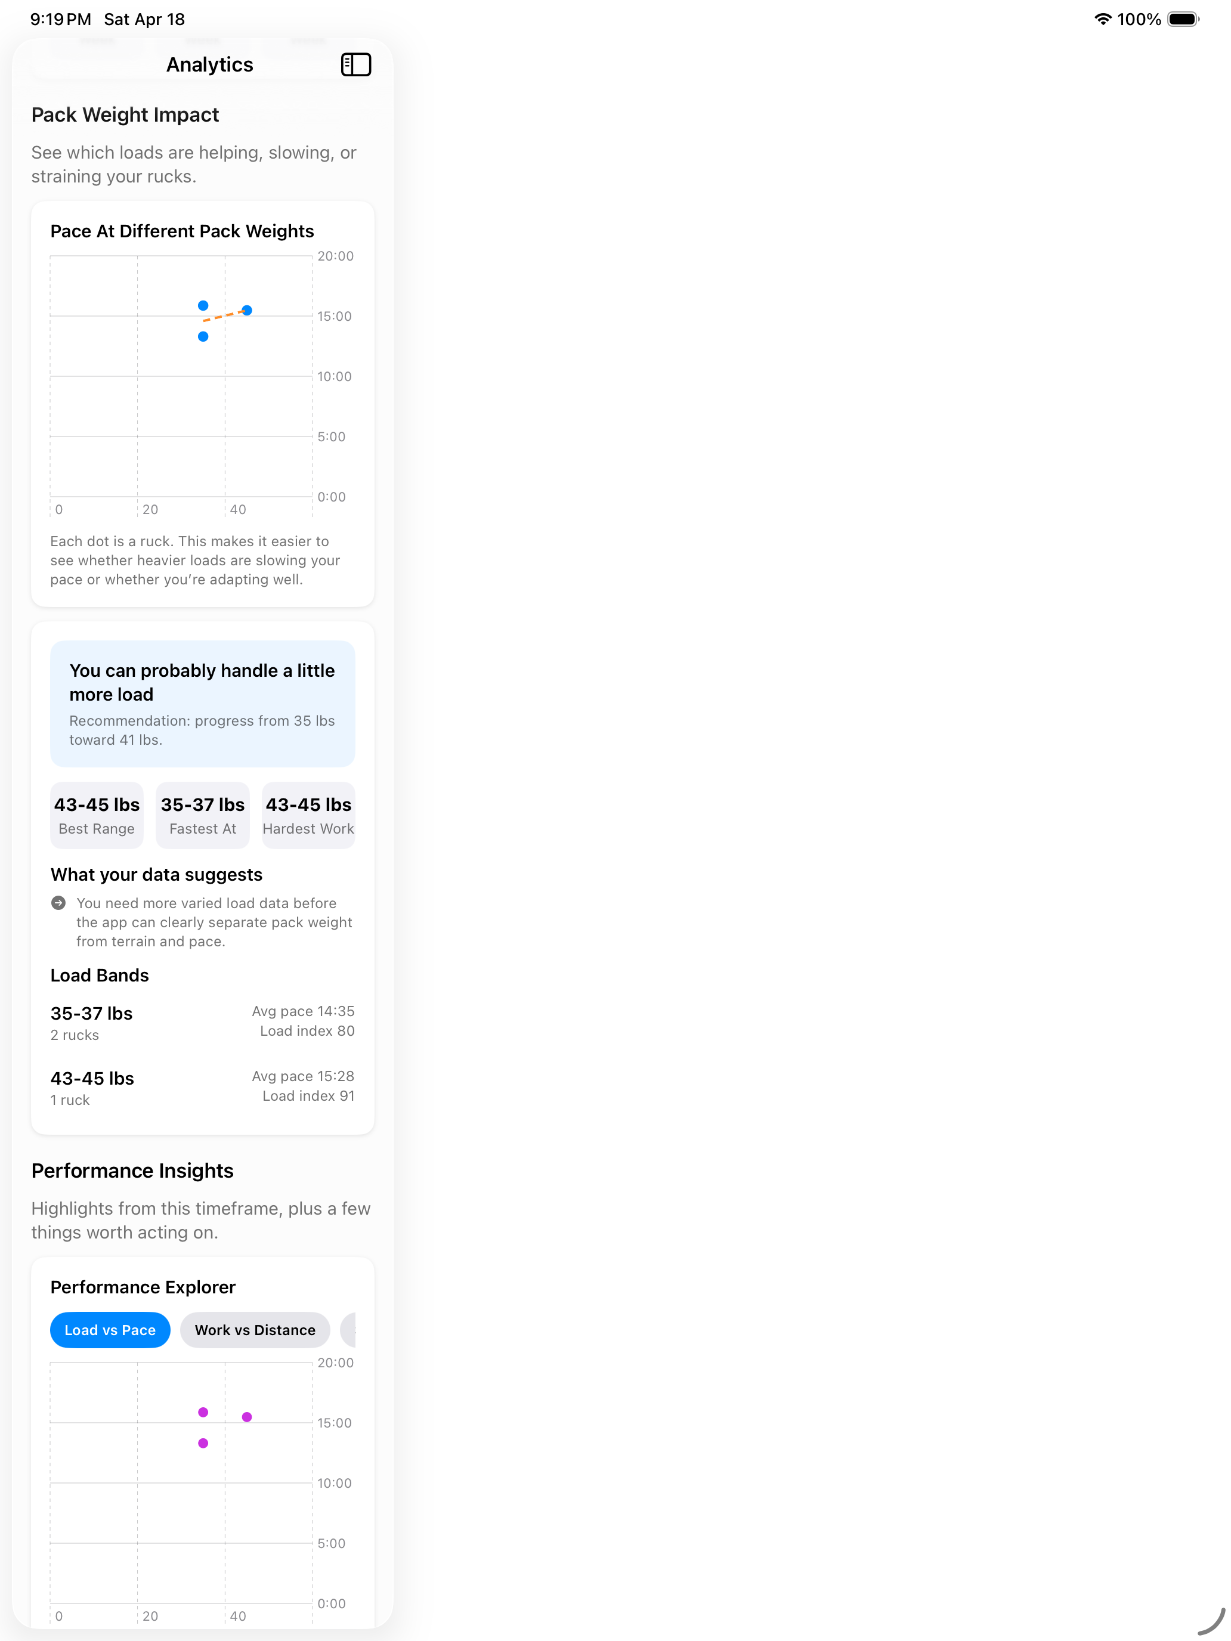
Task: Toggle the sidebar panel icon
Action: tap(355, 64)
